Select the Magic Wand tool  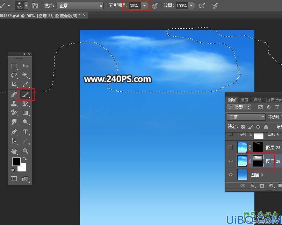click(26, 75)
